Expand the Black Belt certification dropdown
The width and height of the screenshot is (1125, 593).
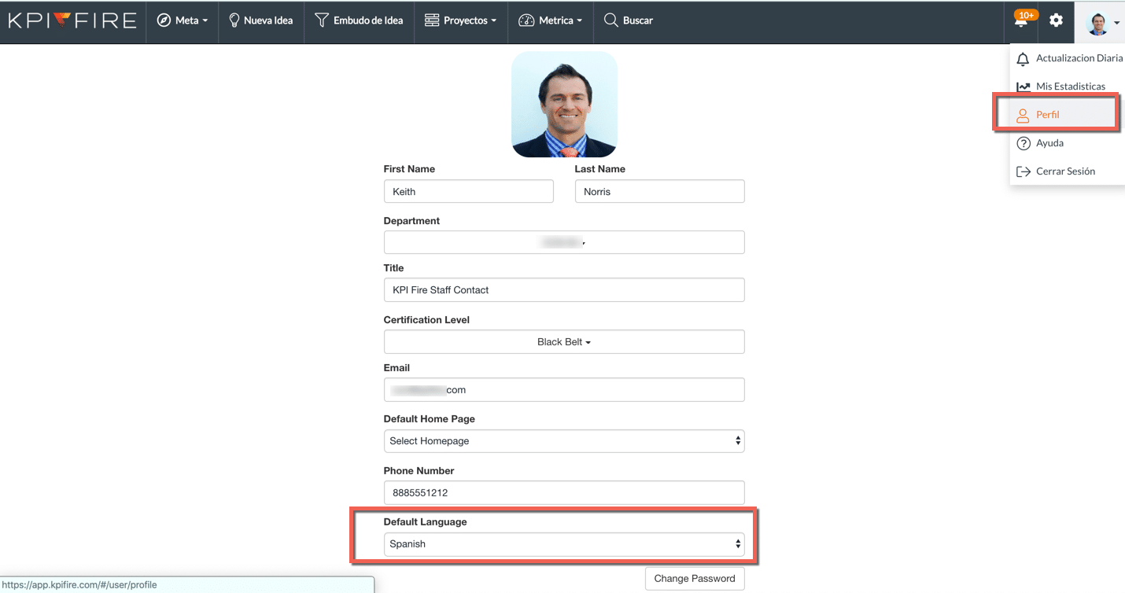point(563,341)
